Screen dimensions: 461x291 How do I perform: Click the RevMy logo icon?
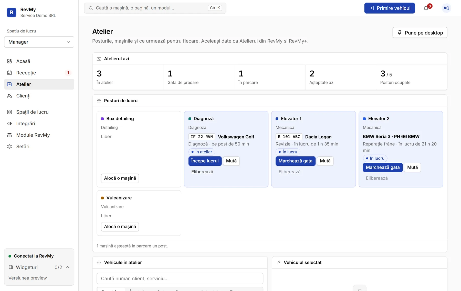(12, 12)
